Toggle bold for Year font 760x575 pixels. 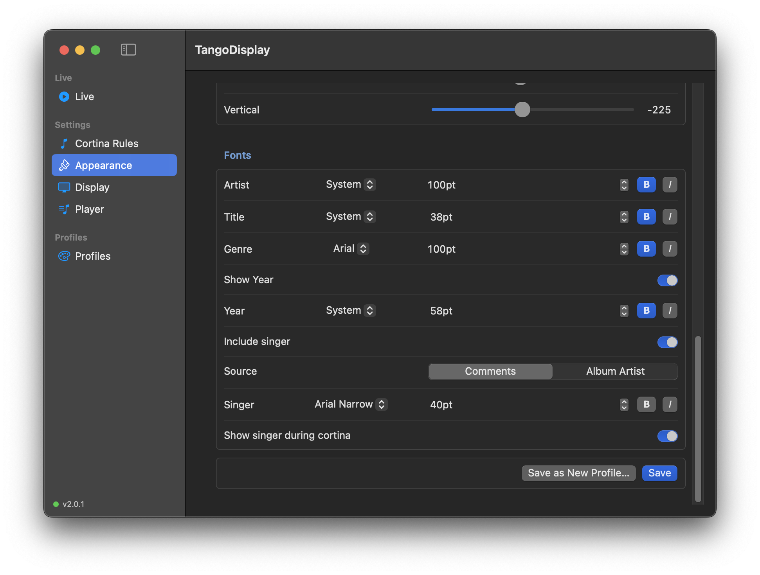click(647, 311)
